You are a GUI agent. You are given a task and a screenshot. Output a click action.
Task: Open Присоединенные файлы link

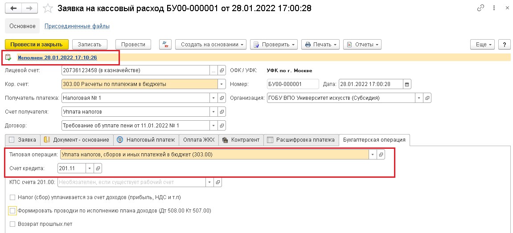pos(77,26)
